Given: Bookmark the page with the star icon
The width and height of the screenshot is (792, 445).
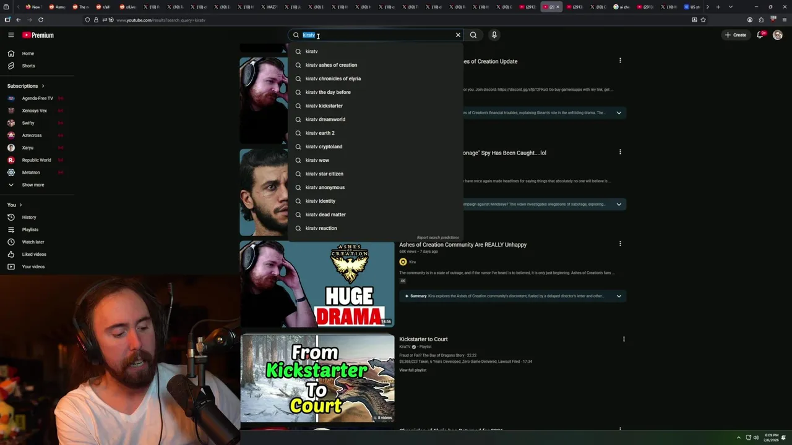Looking at the screenshot, I should [703, 20].
